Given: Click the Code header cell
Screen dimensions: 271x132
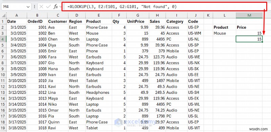Looking at the screenshot, I should [x=195, y=22].
